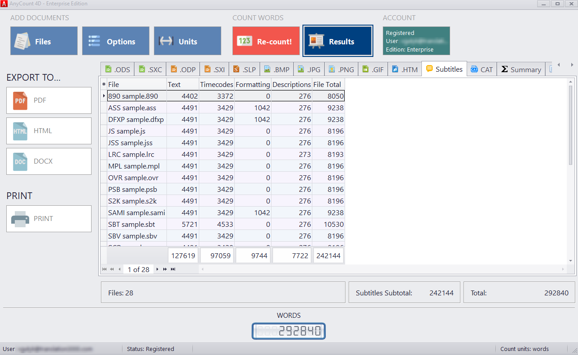The width and height of the screenshot is (578, 355).
Task: Open the .HTM tab
Action: (405, 69)
